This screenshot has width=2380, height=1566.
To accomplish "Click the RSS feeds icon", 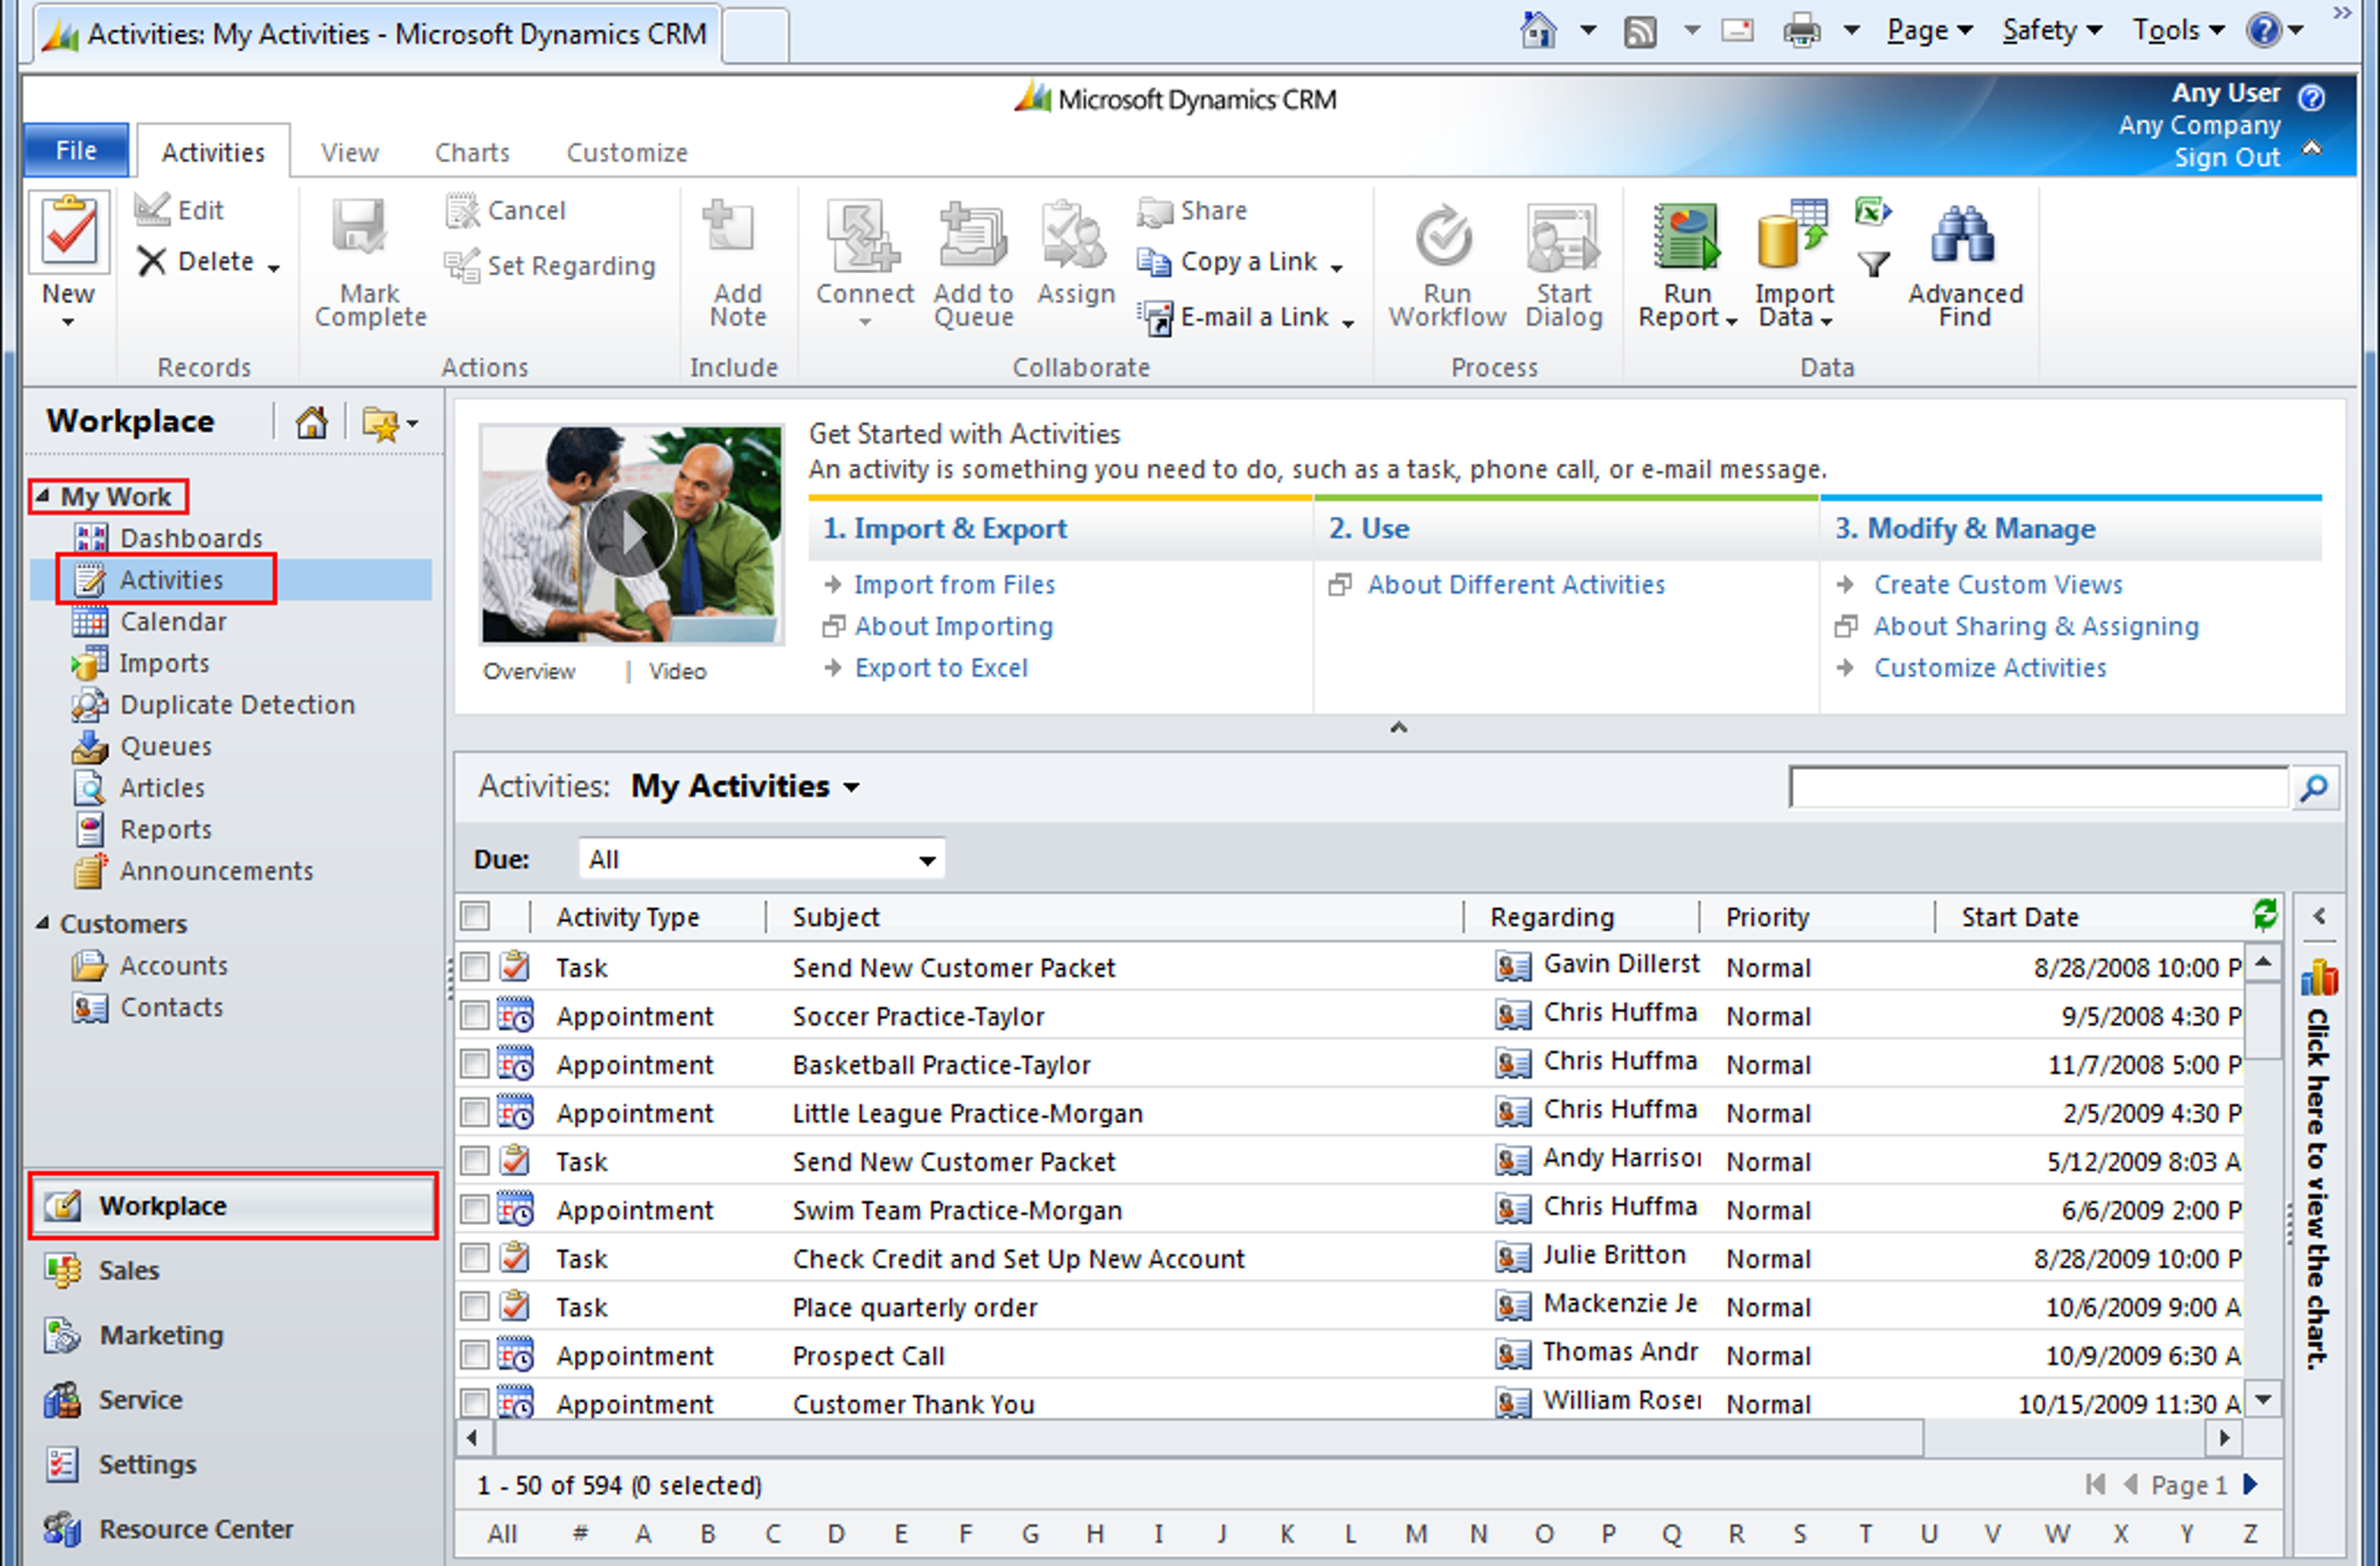I will tap(1640, 32).
